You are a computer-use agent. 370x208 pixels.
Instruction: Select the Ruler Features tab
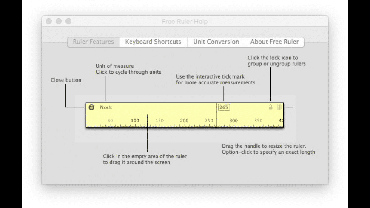tap(93, 42)
